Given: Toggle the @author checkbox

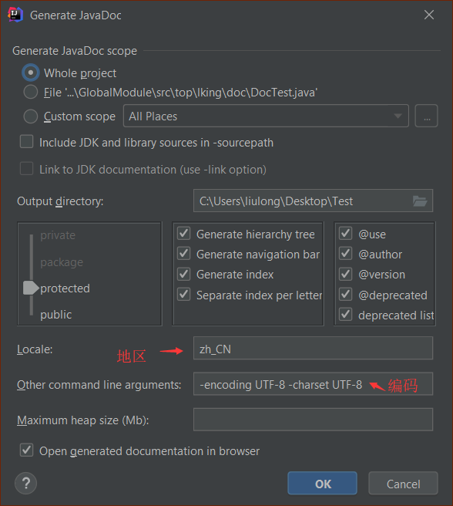Looking at the screenshot, I should [x=346, y=254].
